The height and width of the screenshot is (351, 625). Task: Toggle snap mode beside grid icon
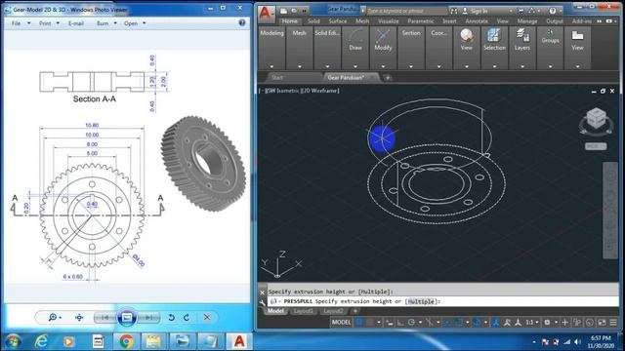370,322
